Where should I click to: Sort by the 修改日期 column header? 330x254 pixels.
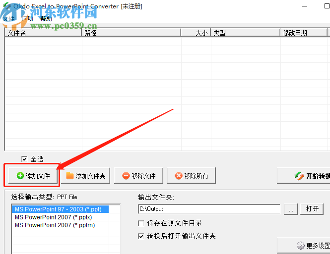304,33
